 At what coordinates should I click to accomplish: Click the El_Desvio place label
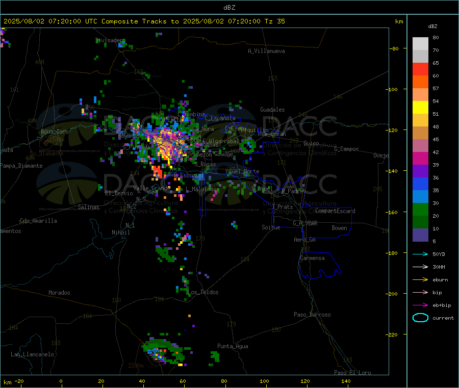[119, 193]
